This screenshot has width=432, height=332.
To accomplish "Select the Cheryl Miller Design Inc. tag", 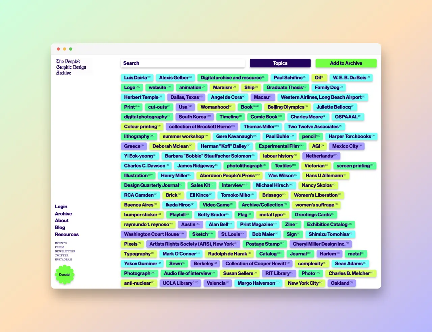I will click(x=321, y=244).
